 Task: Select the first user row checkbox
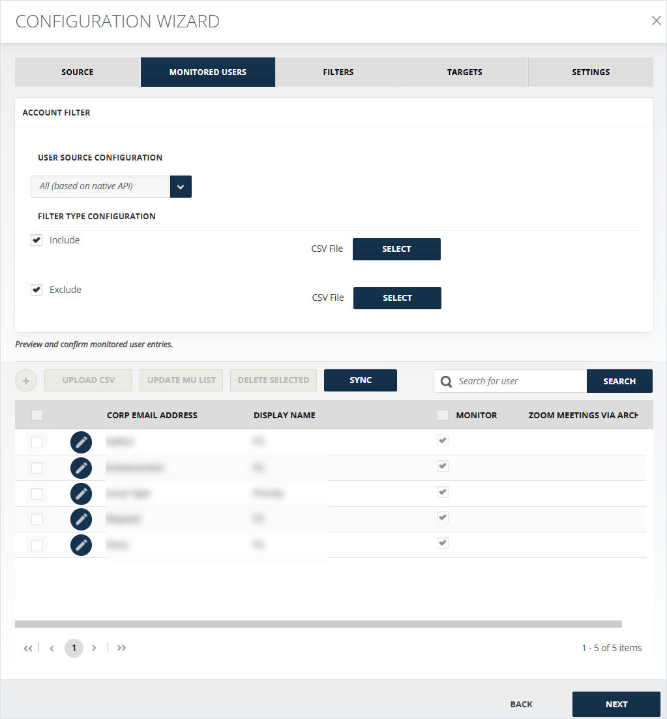(x=37, y=442)
